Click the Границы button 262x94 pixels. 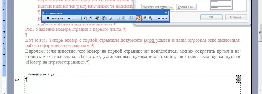(x=186, y=7)
